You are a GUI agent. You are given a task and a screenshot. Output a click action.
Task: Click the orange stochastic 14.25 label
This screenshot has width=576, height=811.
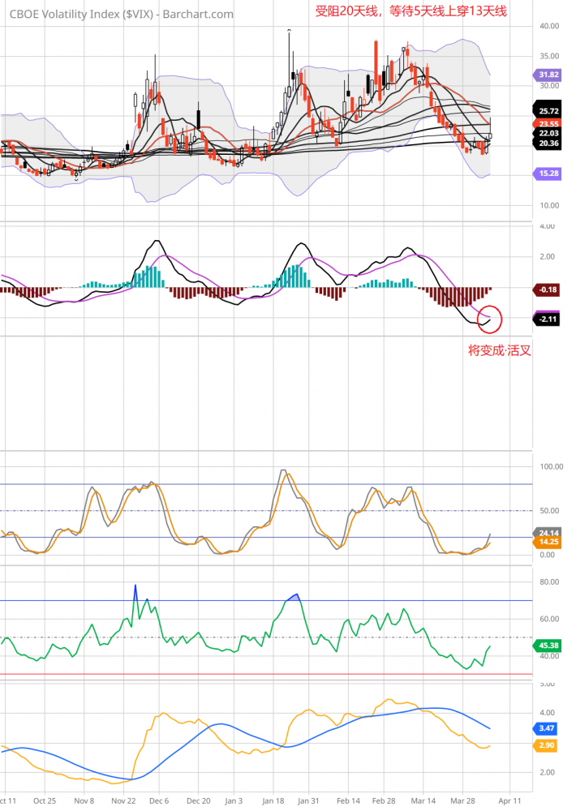[548, 542]
